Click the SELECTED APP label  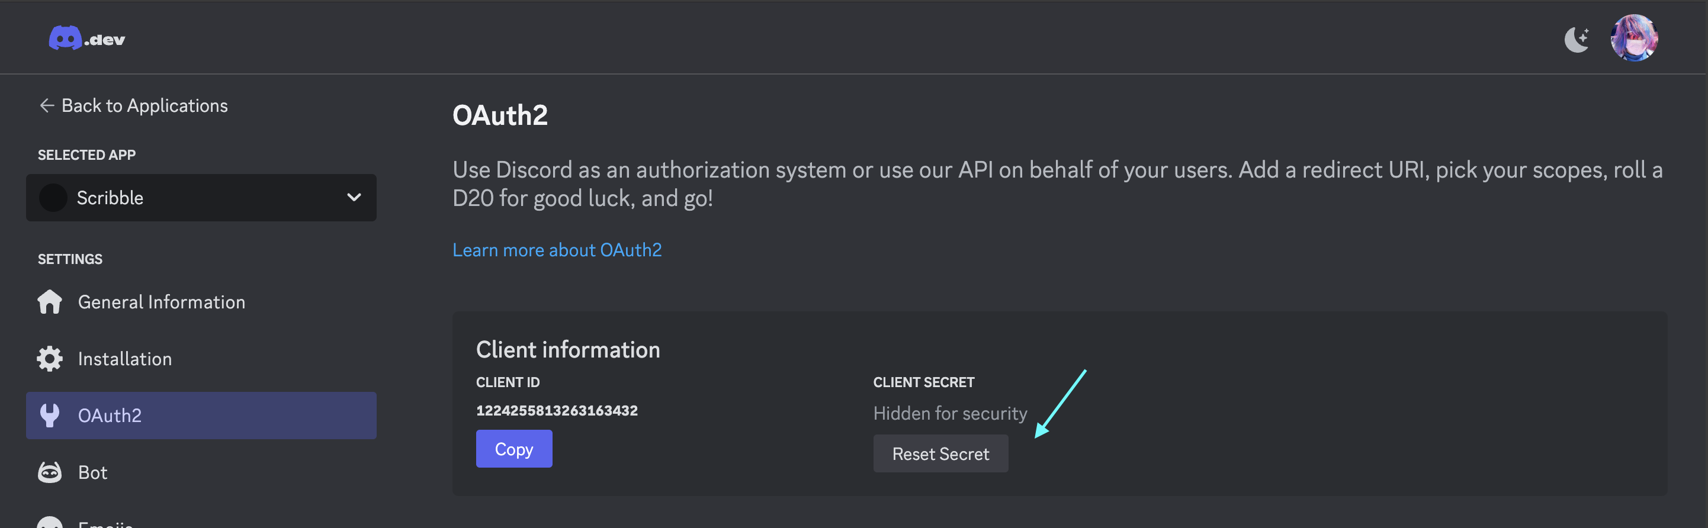pyautogui.click(x=87, y=155)
